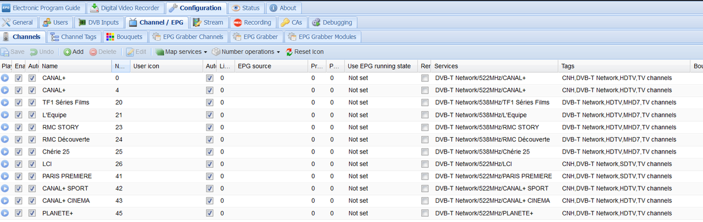Image resolution: width=703 pixels, height=222 pixels.
Task: Open the Debugging tab
Action: (333, 22)
